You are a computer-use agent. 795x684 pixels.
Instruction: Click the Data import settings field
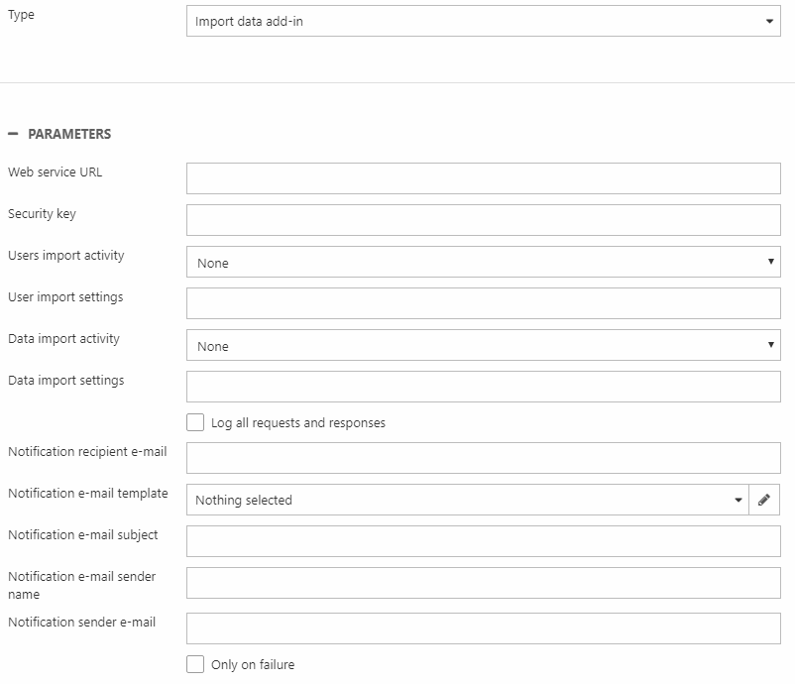[x=483, y=387]
